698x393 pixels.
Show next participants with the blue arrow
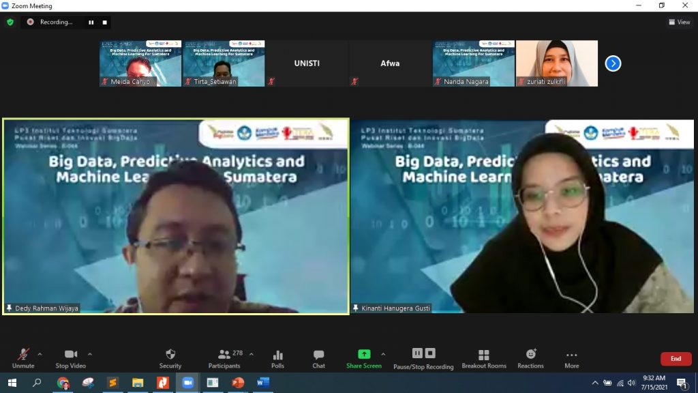click(613, 63)
